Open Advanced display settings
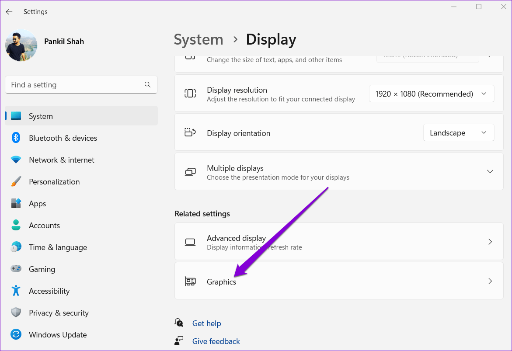 338,242
